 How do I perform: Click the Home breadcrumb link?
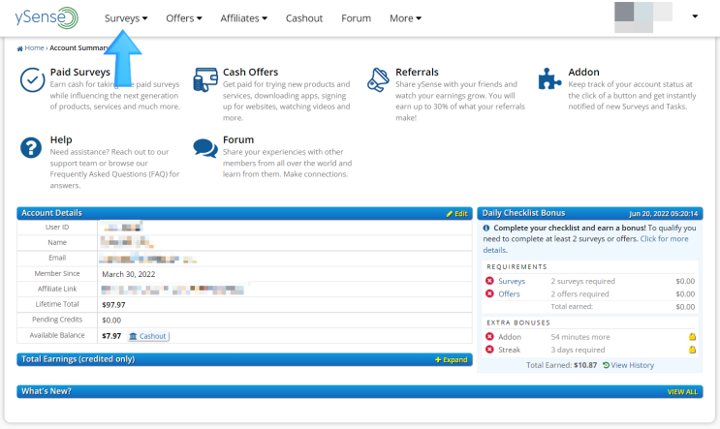coord(34,47)
